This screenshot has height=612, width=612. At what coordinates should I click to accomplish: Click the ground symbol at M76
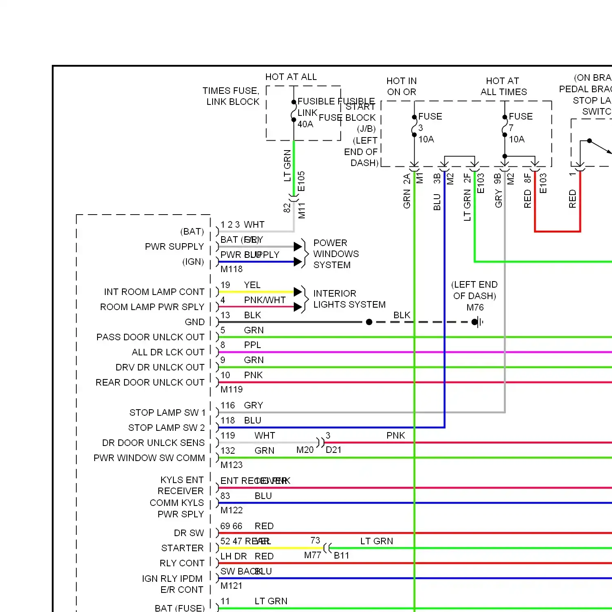coord(478,322)
